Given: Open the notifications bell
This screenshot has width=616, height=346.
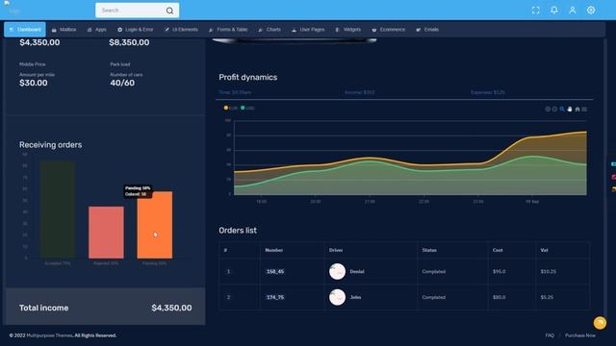Looking at the screenshot, I should 554,11.
